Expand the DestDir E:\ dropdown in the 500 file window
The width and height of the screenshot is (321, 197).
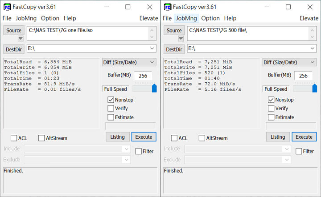click(313, 48)
